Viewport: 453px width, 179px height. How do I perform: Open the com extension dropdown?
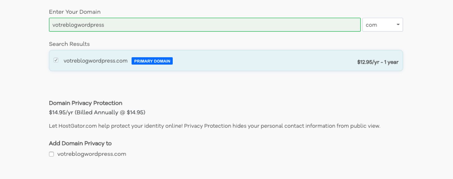point(383,25)
